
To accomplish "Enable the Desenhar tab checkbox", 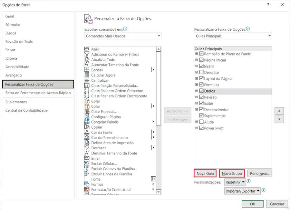I will 201,72.
